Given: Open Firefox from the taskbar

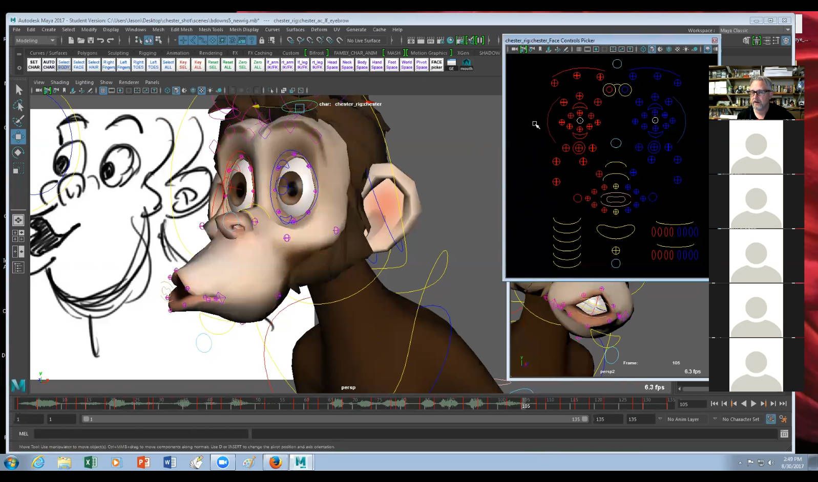Looking at the screenshot, I should click(276, 463).
